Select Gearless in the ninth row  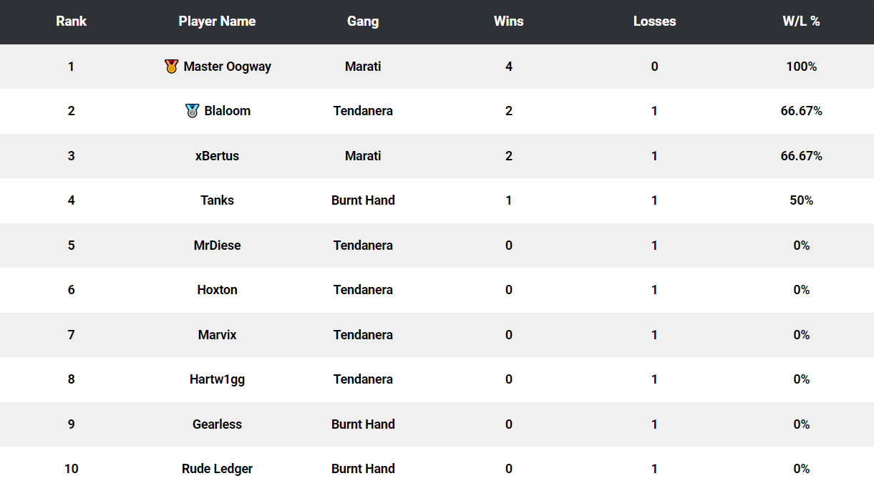click(217, 424)
